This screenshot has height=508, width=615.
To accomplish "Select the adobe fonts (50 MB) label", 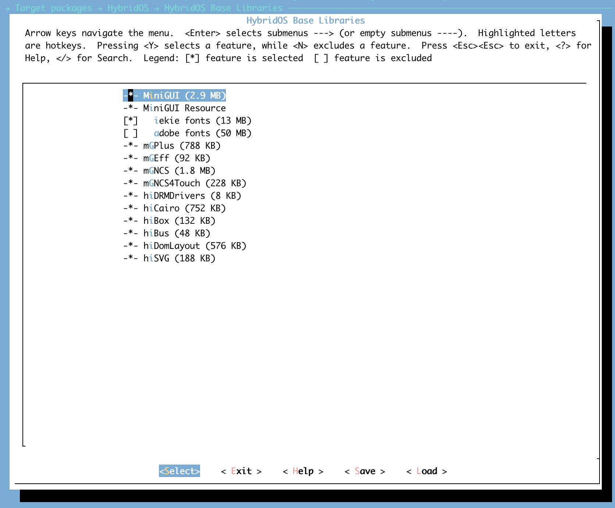I will click(x=203, y=133).
